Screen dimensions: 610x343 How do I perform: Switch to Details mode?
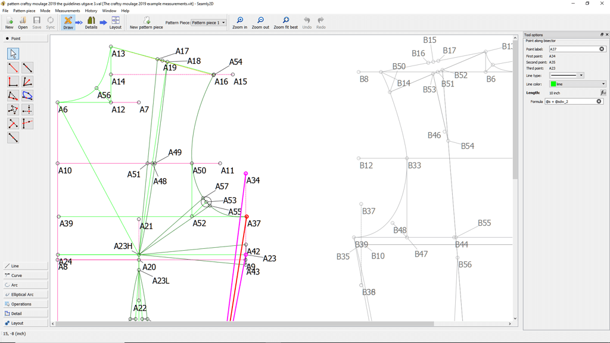pyautogui.click(x=91, y=21)
